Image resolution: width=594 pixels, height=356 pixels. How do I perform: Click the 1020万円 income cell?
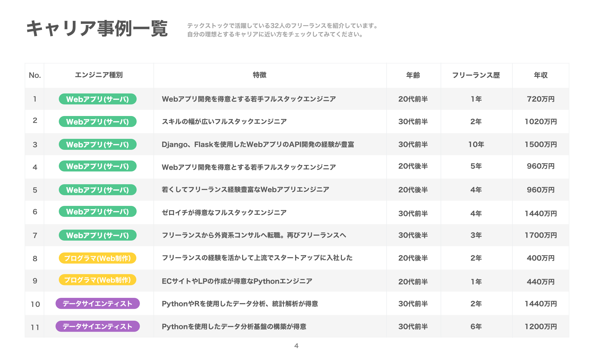(x=541, y=122)
